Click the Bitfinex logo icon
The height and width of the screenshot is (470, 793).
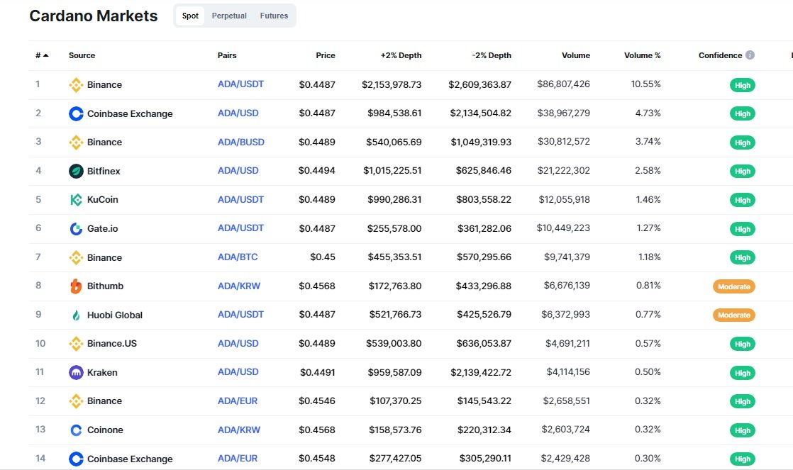pyautogui.click(x=76, y=172)
